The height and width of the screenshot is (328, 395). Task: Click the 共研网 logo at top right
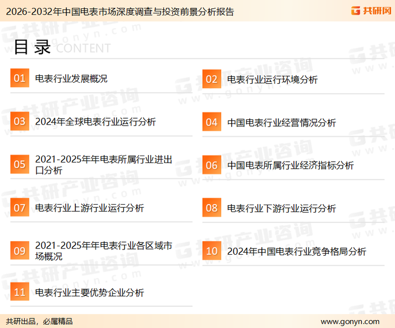(371, 11)
